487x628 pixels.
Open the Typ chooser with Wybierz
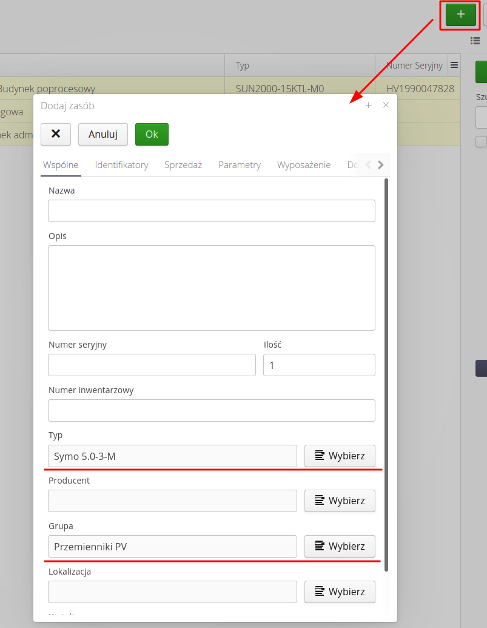(340, 456)
